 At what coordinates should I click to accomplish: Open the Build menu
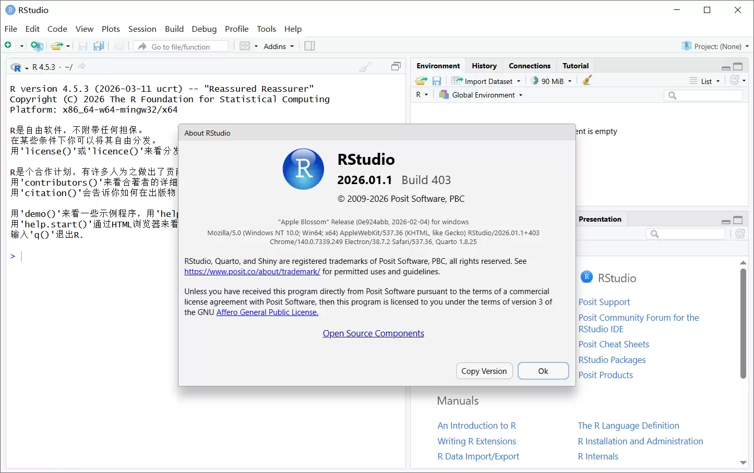174,29
